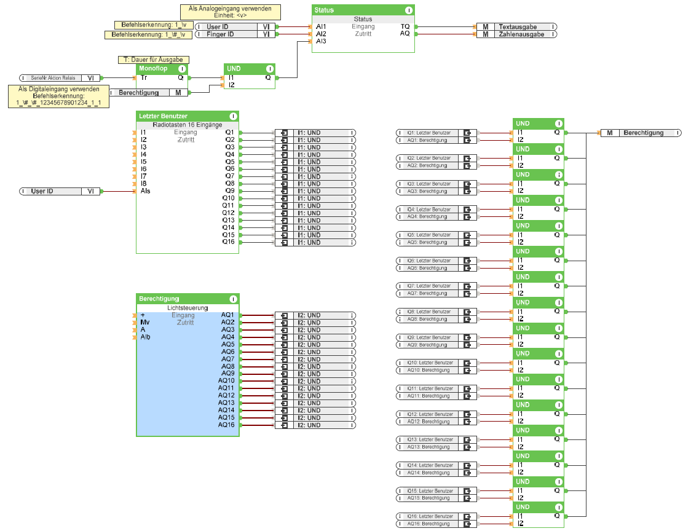The height and width of the screenshot is (531, 691).
Task: Click connector icon of AQ10: Berechtigung reference
Action: point(468,370)
